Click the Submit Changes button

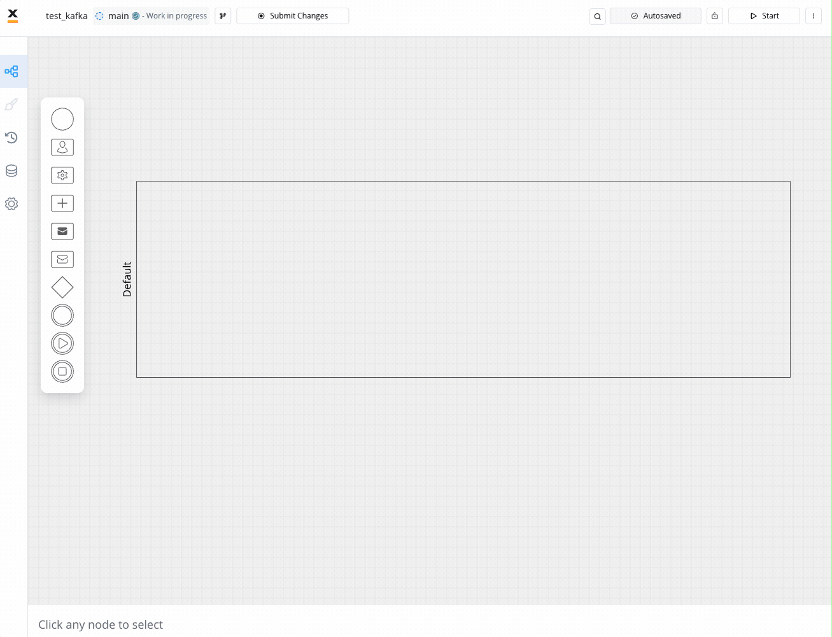pyautogui.click(x=293, y=16)
